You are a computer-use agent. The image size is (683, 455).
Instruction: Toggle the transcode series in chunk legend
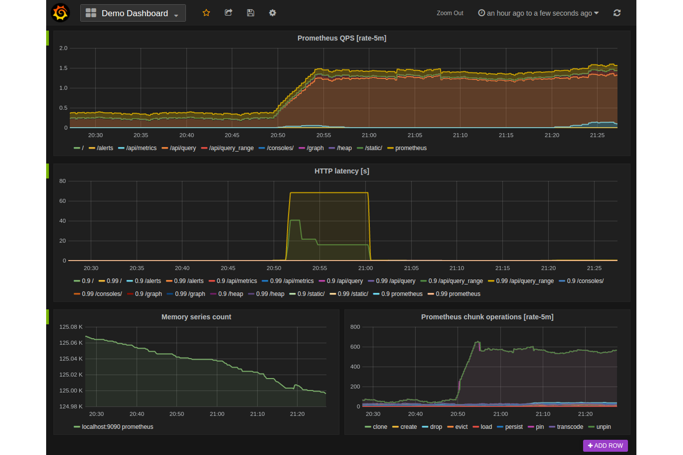click(570, 427)
